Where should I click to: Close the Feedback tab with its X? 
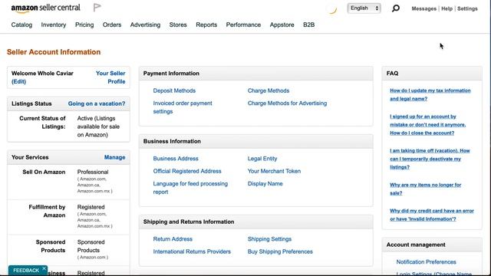click(x=44, y=268)
